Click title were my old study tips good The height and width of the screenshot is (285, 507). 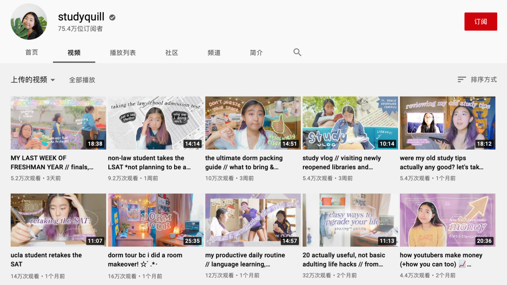(x=442, y=162)
